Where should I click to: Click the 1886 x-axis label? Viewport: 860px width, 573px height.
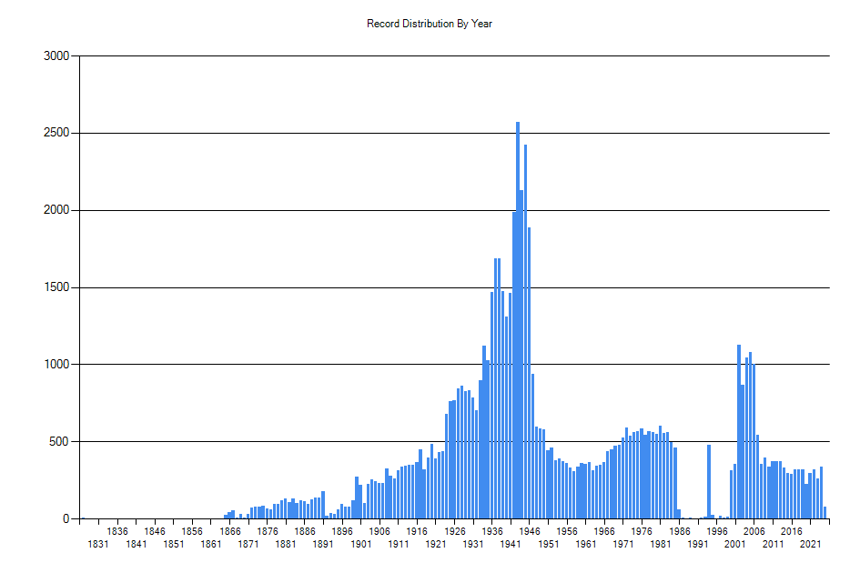pos(304,531)
